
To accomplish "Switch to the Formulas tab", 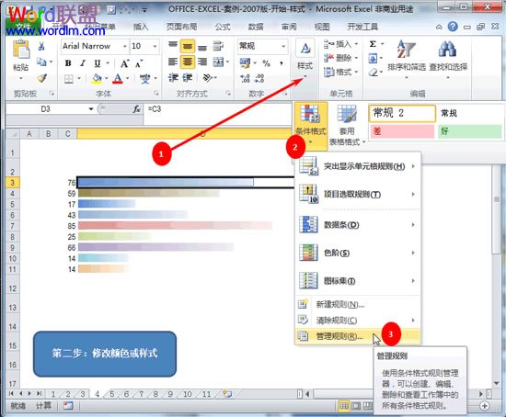I will (x=223, y=27).
